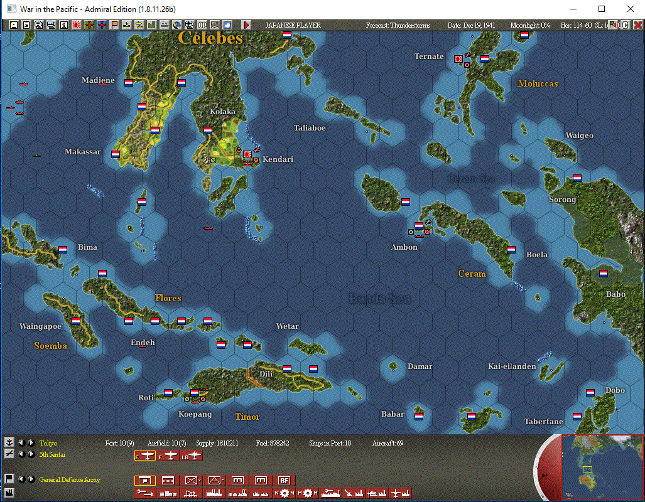Go to previous land unit before General Defence Army
The image size is (645, 502).
(21, 479)
